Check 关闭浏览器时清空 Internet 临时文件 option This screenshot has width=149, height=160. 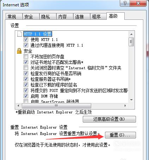(26, 68)
